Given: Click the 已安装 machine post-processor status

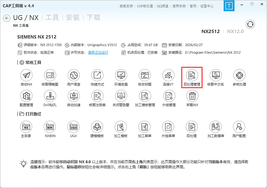Looking at the screenshot, I should pyautogui.click(x=152, y=52).
